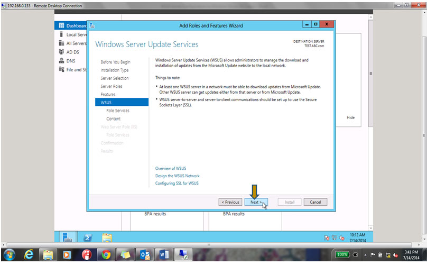The height and width of the screenshot is (265, 427).
Task: Open the Overview of WSUS link
Action: (171, 168)
